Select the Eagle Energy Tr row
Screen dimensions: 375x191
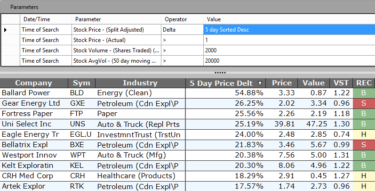187,134
